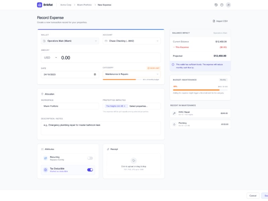Click the Description / Notes text area
268x201 pixels.
click(100, 128)
